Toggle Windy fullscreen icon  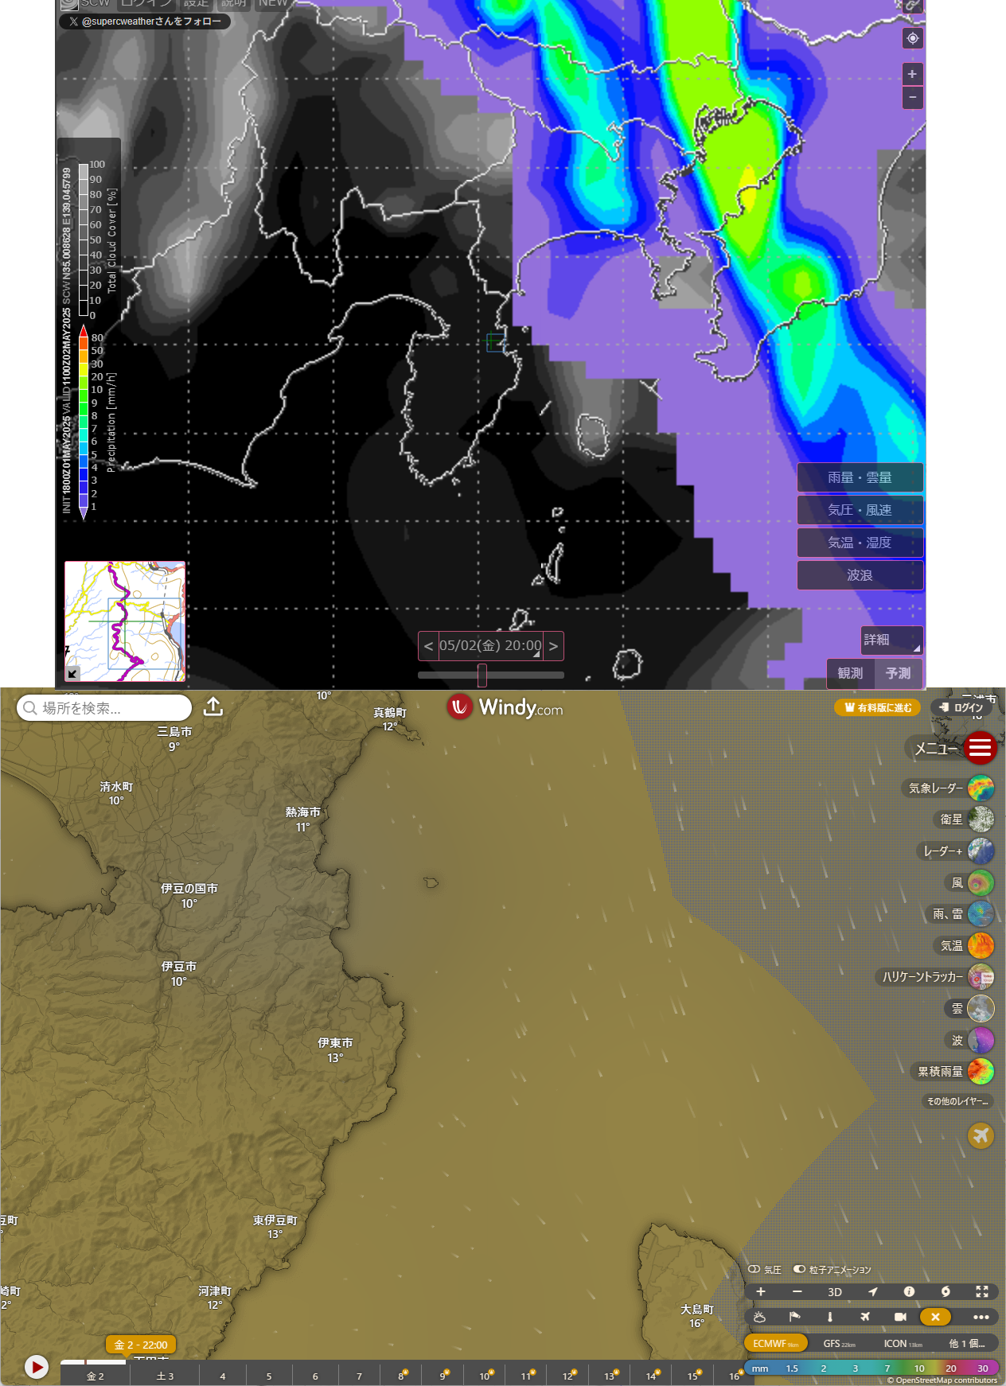point(982,1292)
